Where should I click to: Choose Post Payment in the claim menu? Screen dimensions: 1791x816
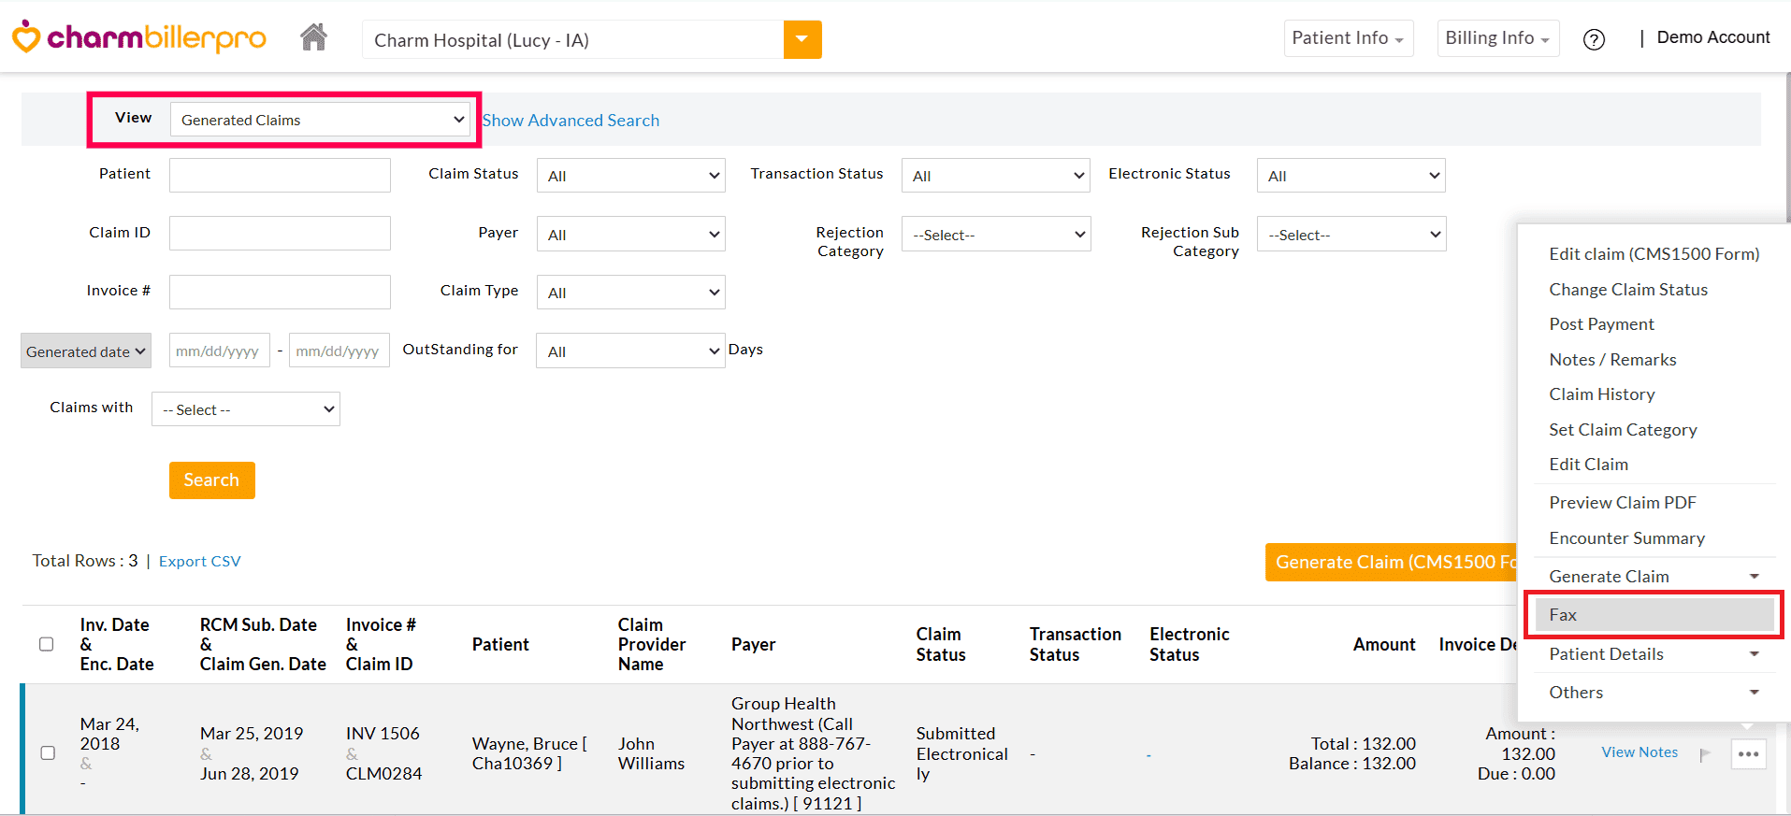point(1601,324)
